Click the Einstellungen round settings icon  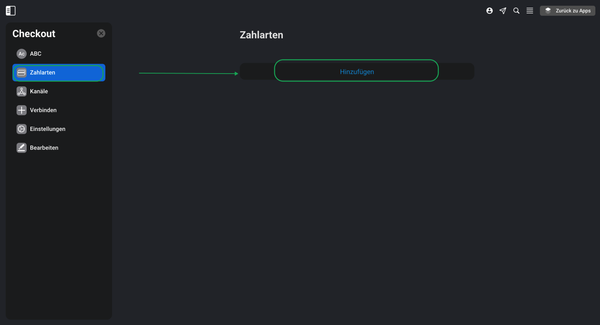coord(22,129)
